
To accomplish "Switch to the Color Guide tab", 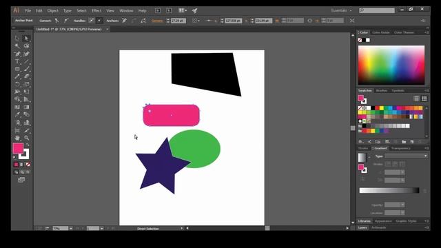I will pyautogui.click(x=381, y=32).
